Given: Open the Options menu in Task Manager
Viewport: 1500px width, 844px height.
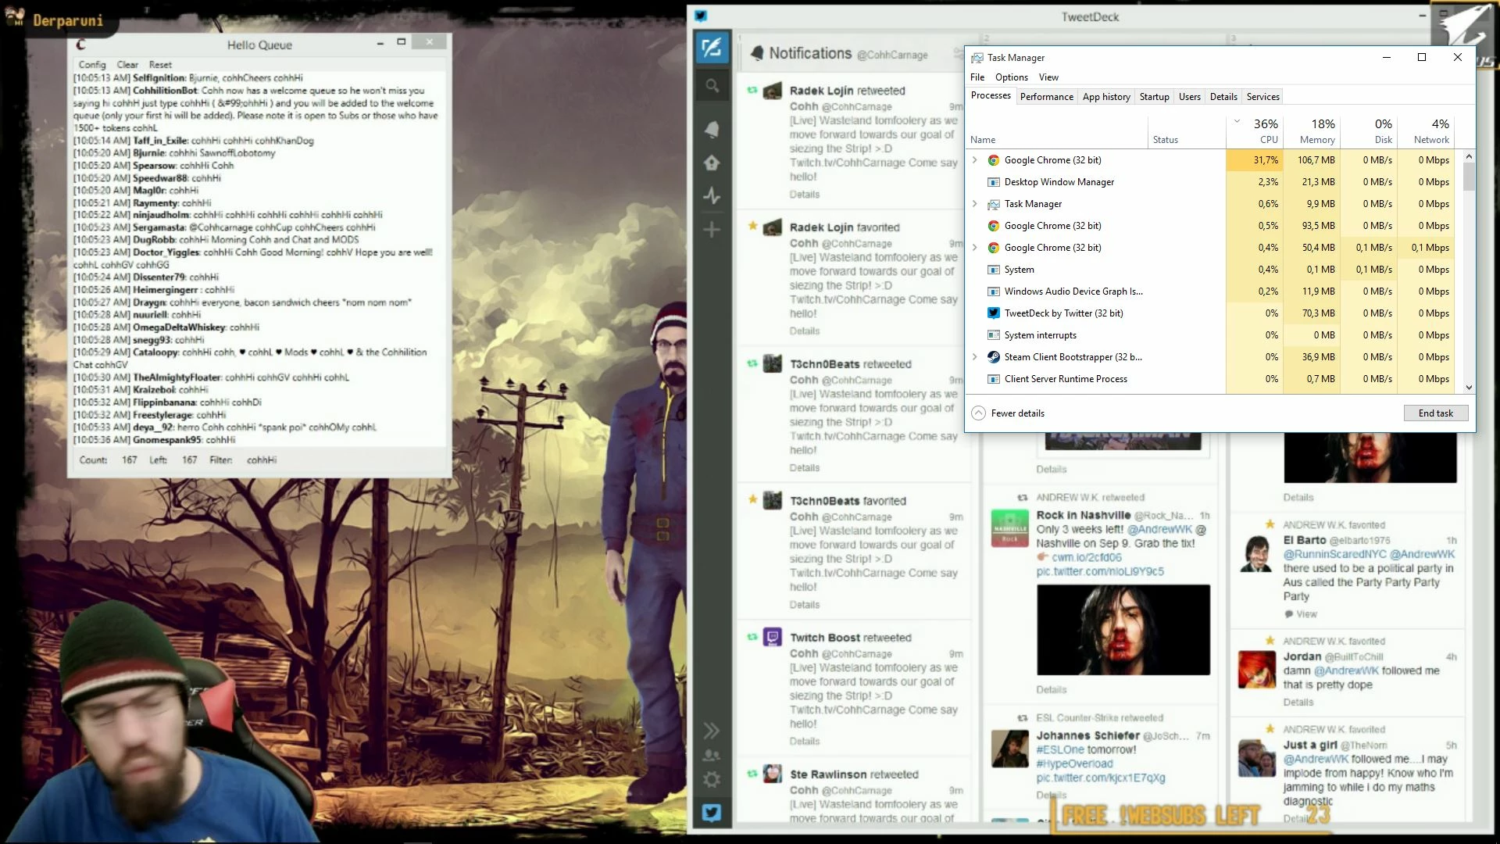Looking at the screenshot, I should click(x=1011, y=77).
